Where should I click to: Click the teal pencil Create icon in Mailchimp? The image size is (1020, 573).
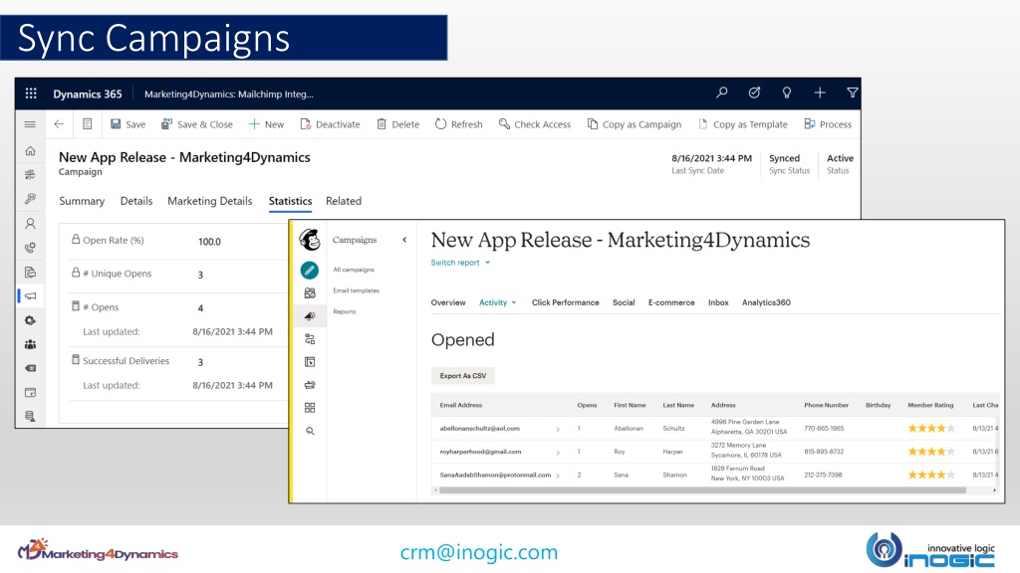pos(310,270)
